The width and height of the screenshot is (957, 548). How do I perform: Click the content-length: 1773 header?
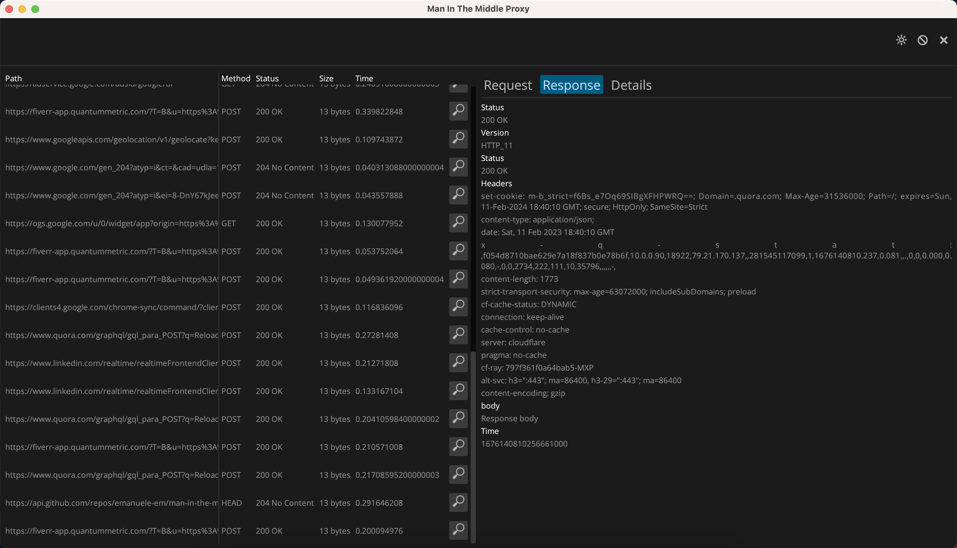pyautogui.click(x=520, y=279)
